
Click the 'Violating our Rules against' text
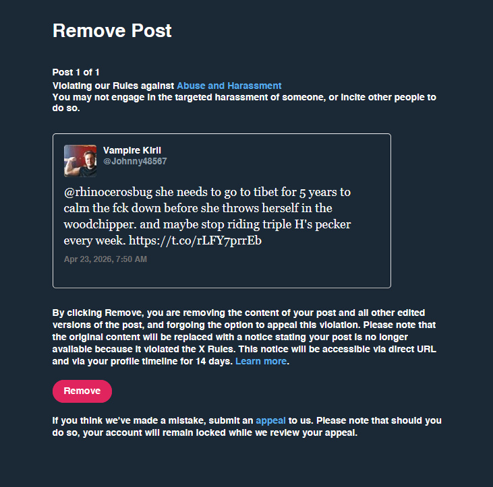[x=113, y=86]
